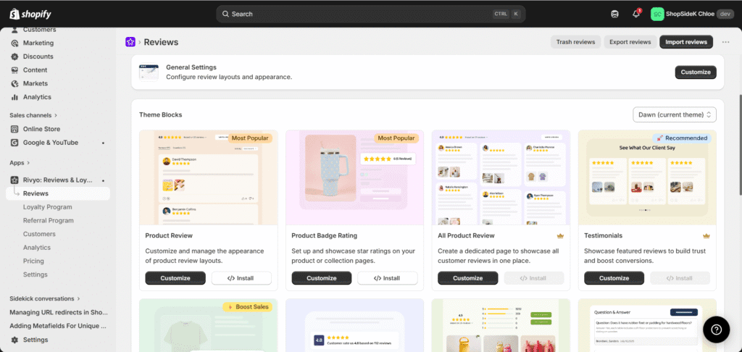The image size is (742, 352).
Task: Click Install on Product Review card
Action: click(241, 278)
